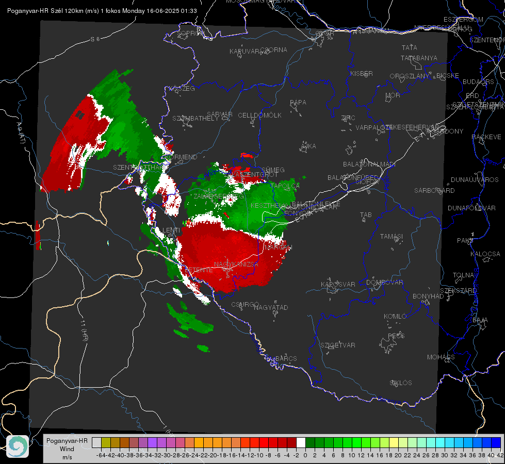Click the 'NAGYATÁD' town label
505x464 pixels.
tap(271, 307)
